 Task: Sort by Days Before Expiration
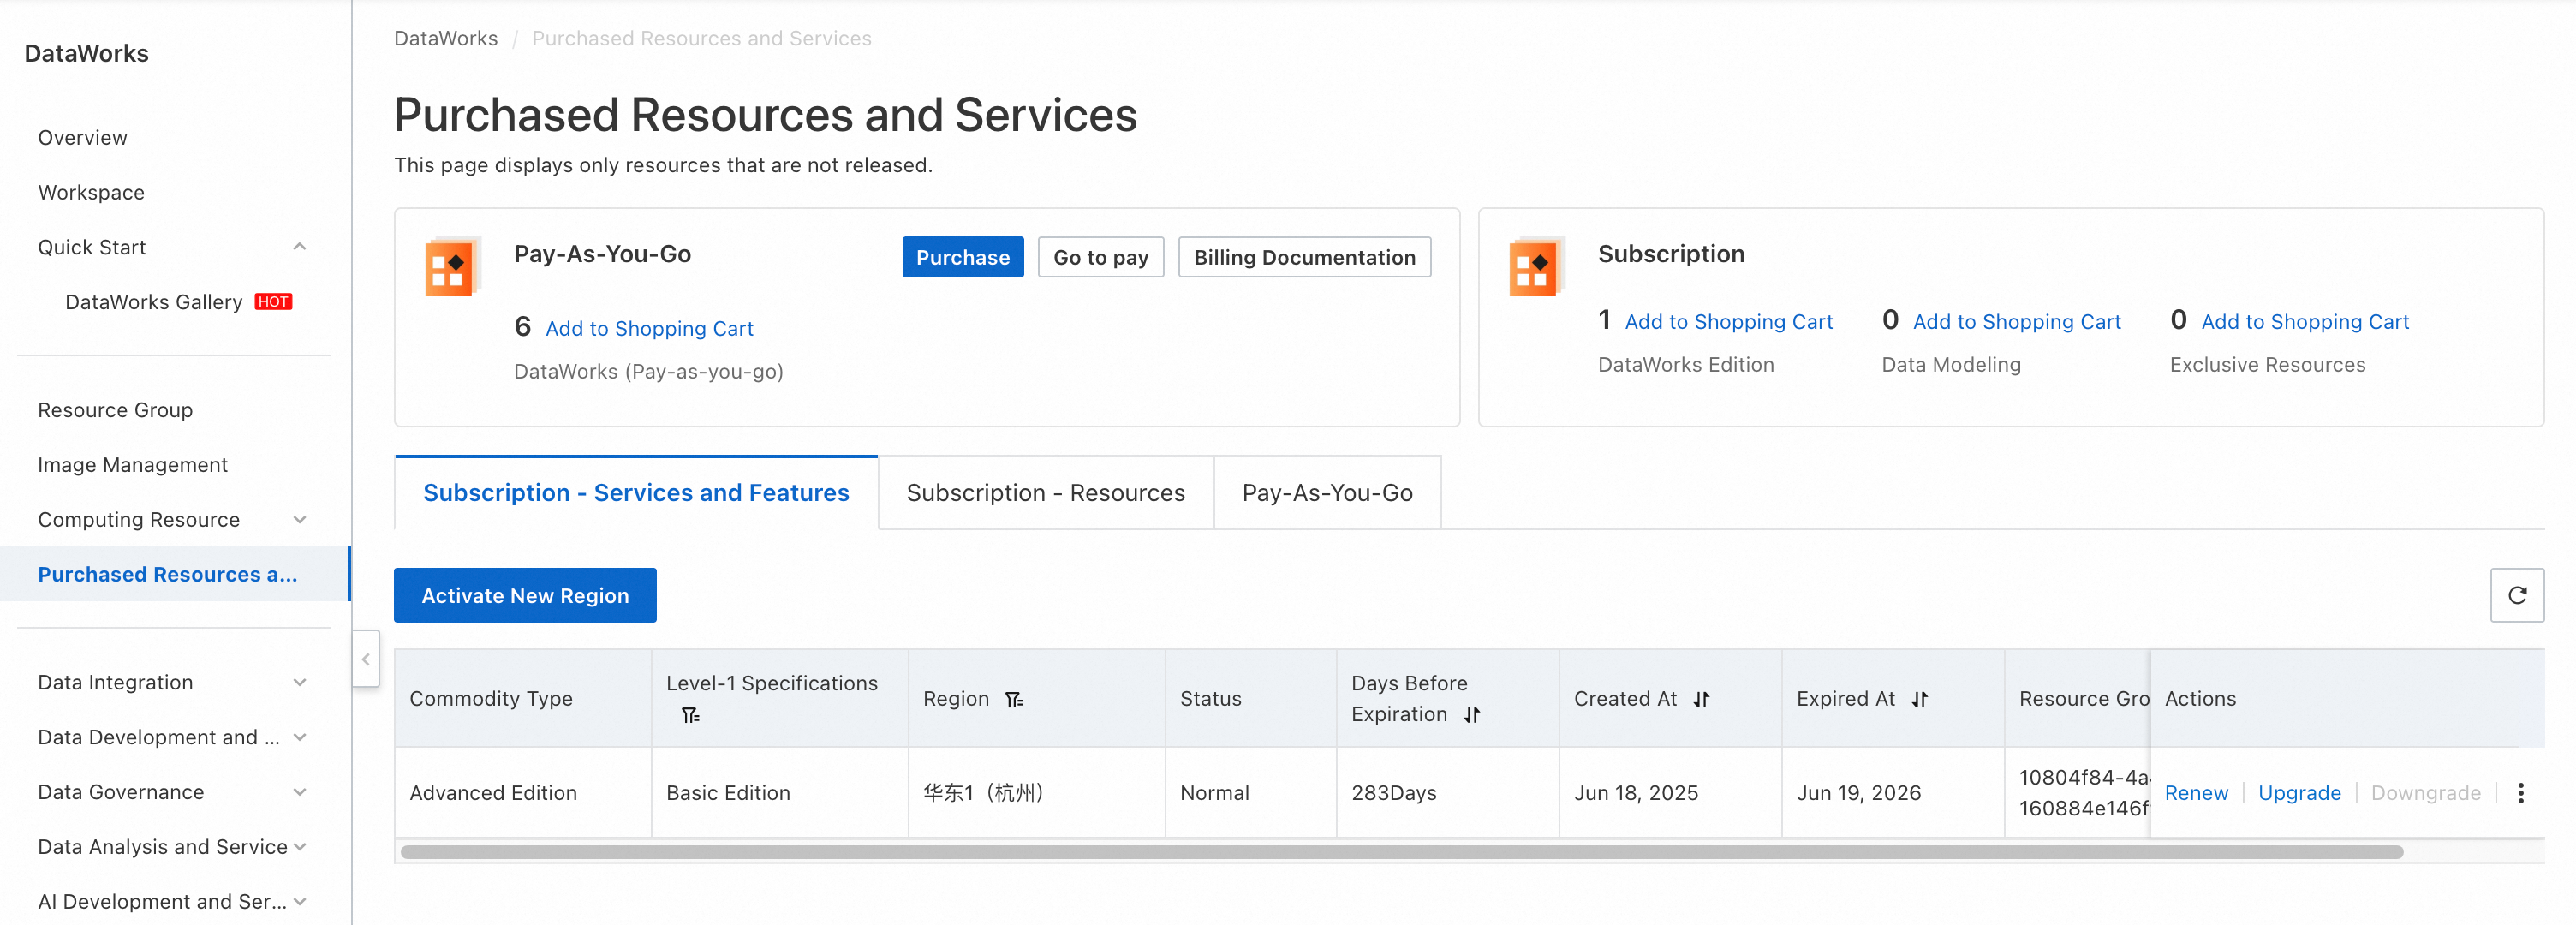coord(1471,715)
